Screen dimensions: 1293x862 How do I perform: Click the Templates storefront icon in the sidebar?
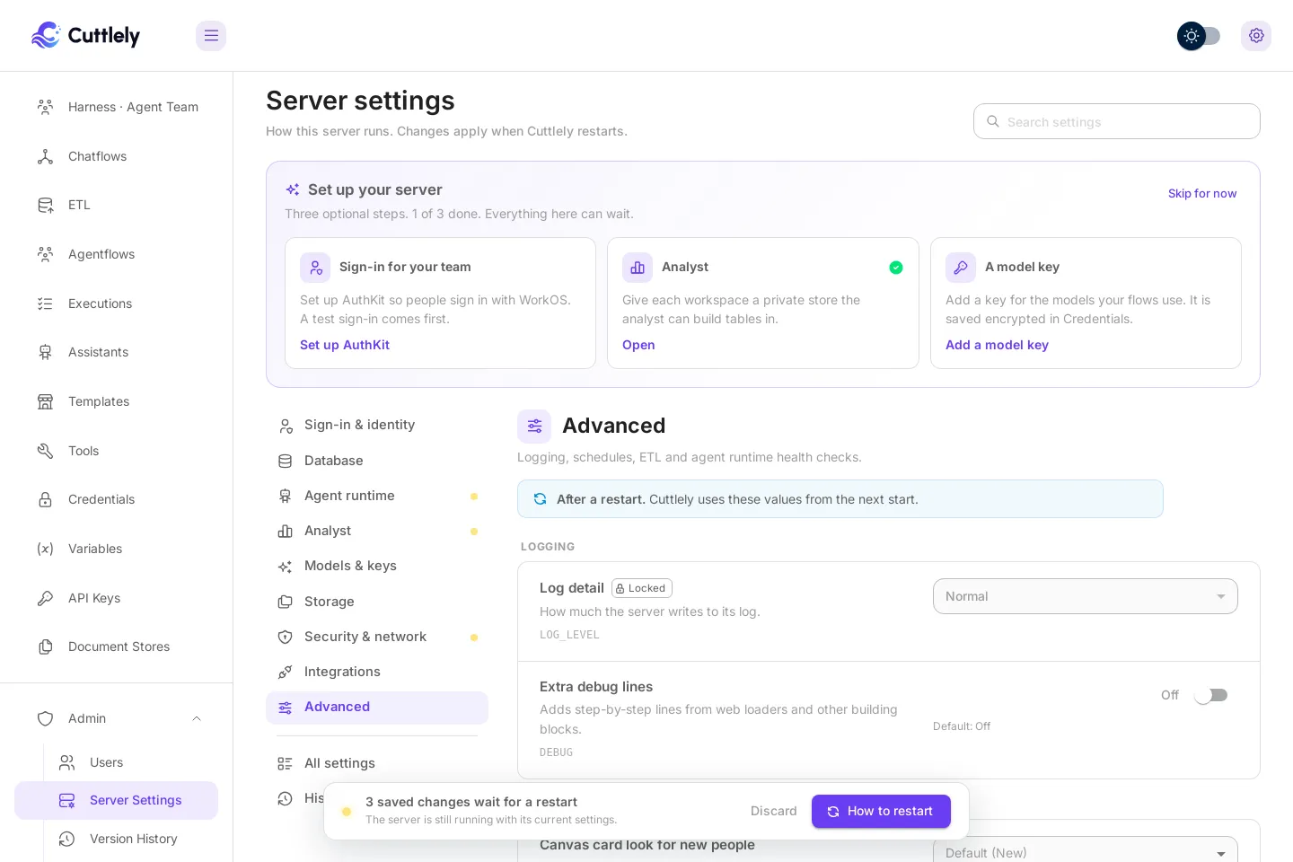[45, 401]
